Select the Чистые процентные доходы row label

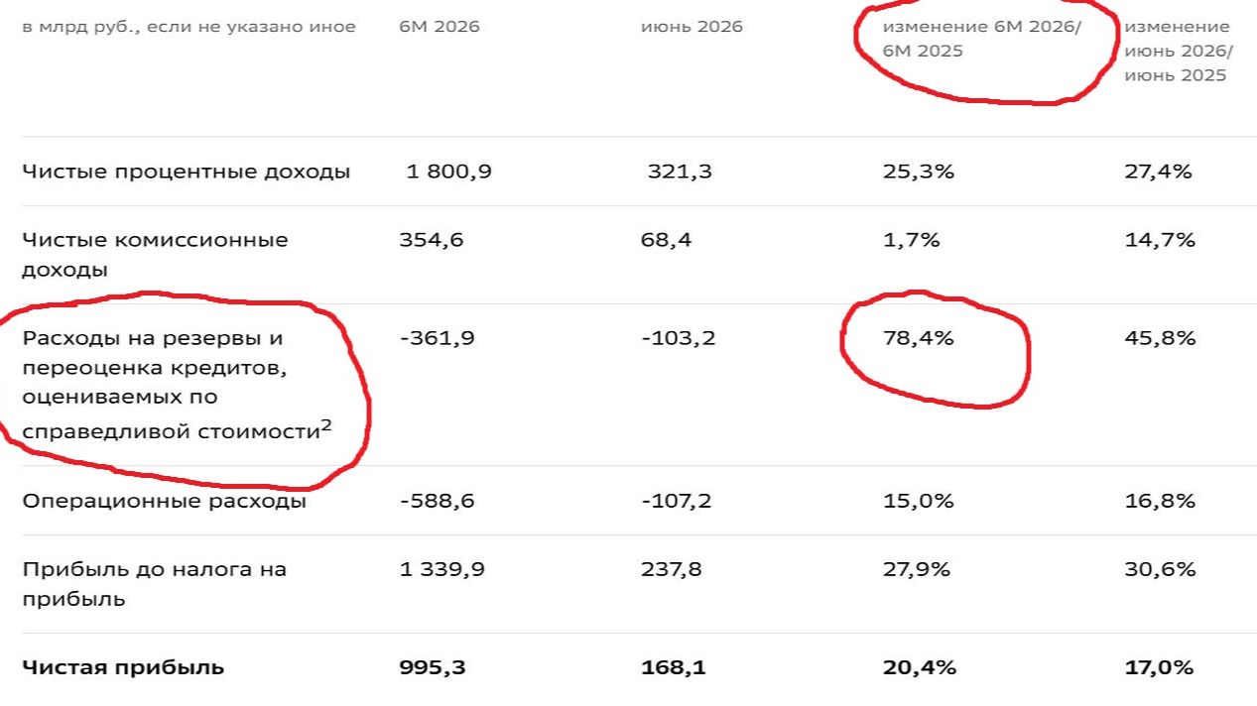tap(187, 172)
